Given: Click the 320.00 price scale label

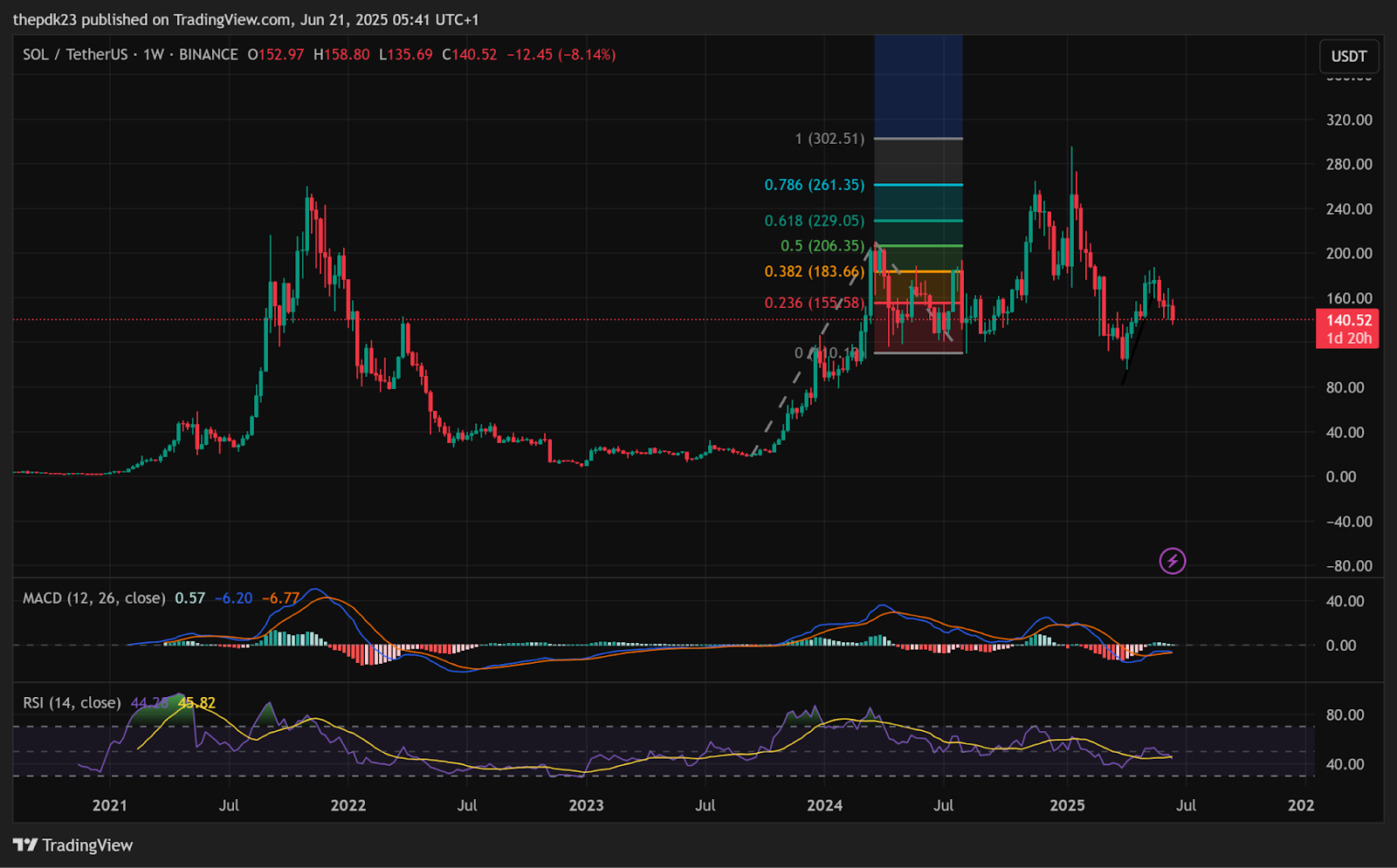Looking at the screenshot, I should (x=1349, y=120).
